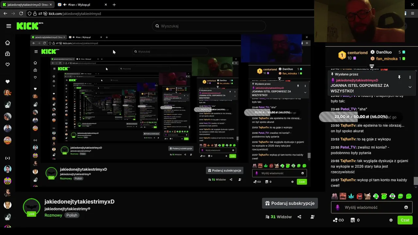The height and width of the screenshot is (235, 418).
Task: Insert the green halo emote
Action: 384,196
